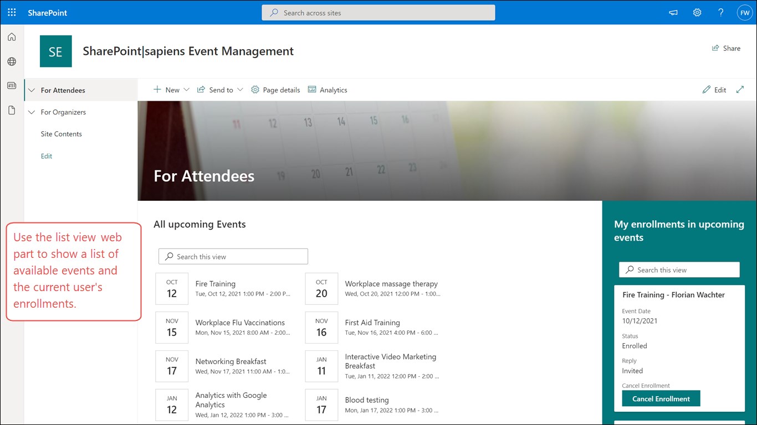Open Interactive Video Marketing Breakfast event
Image resolution: width=757 pixels, height=425 pixels.
[x=391, y=361]
